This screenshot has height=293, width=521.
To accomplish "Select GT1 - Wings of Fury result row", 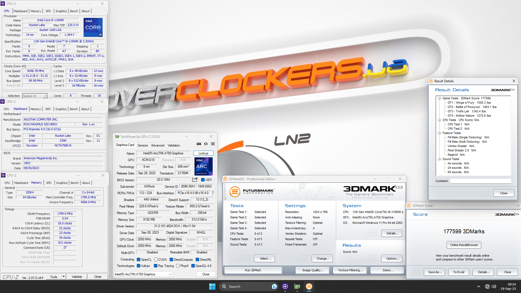I will (469, 103).
